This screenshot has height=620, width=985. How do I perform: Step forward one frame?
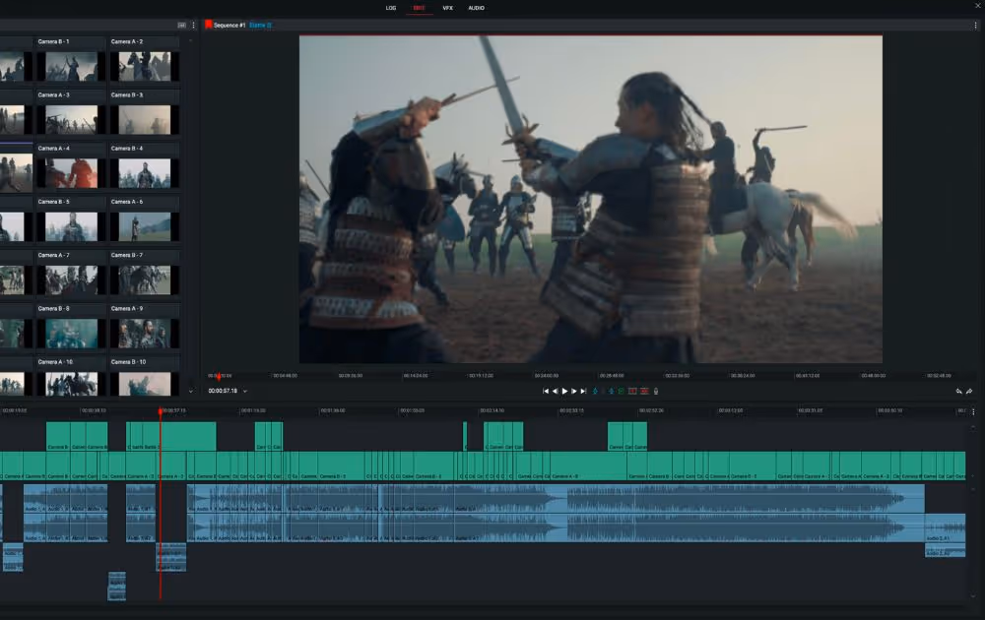574,391
